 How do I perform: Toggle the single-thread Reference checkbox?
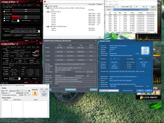4,12
